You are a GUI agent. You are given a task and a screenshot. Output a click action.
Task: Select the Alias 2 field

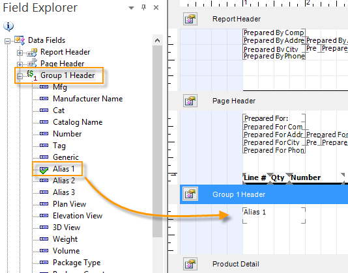(64, 181)
